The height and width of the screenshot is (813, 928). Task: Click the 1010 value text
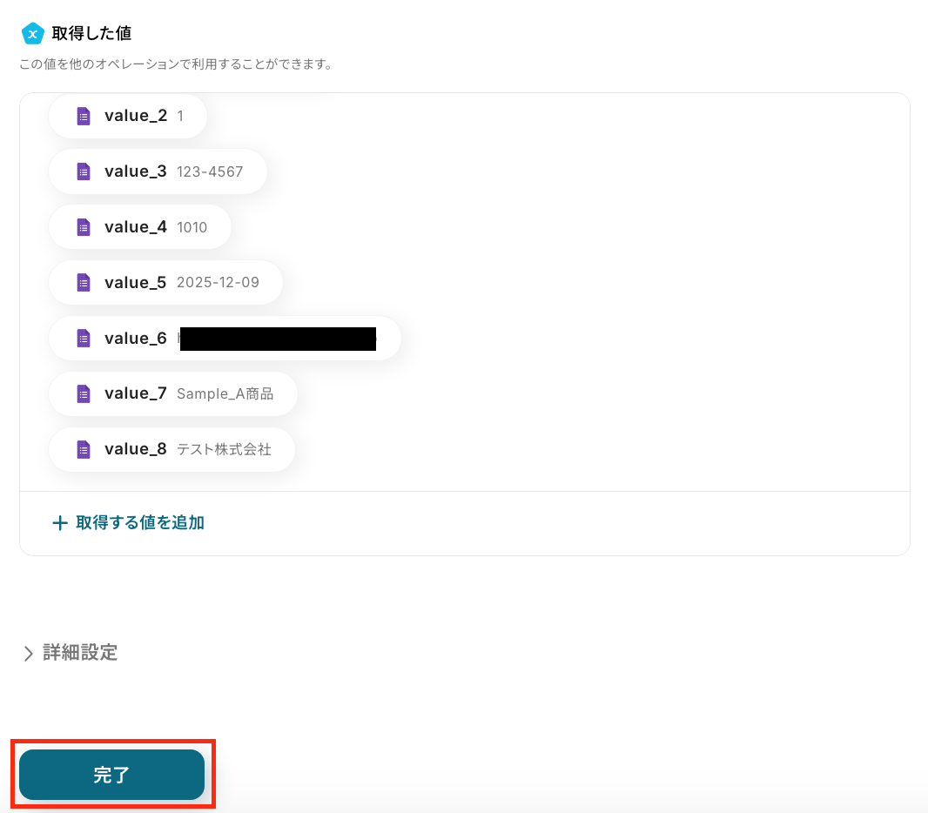point(192,228)
